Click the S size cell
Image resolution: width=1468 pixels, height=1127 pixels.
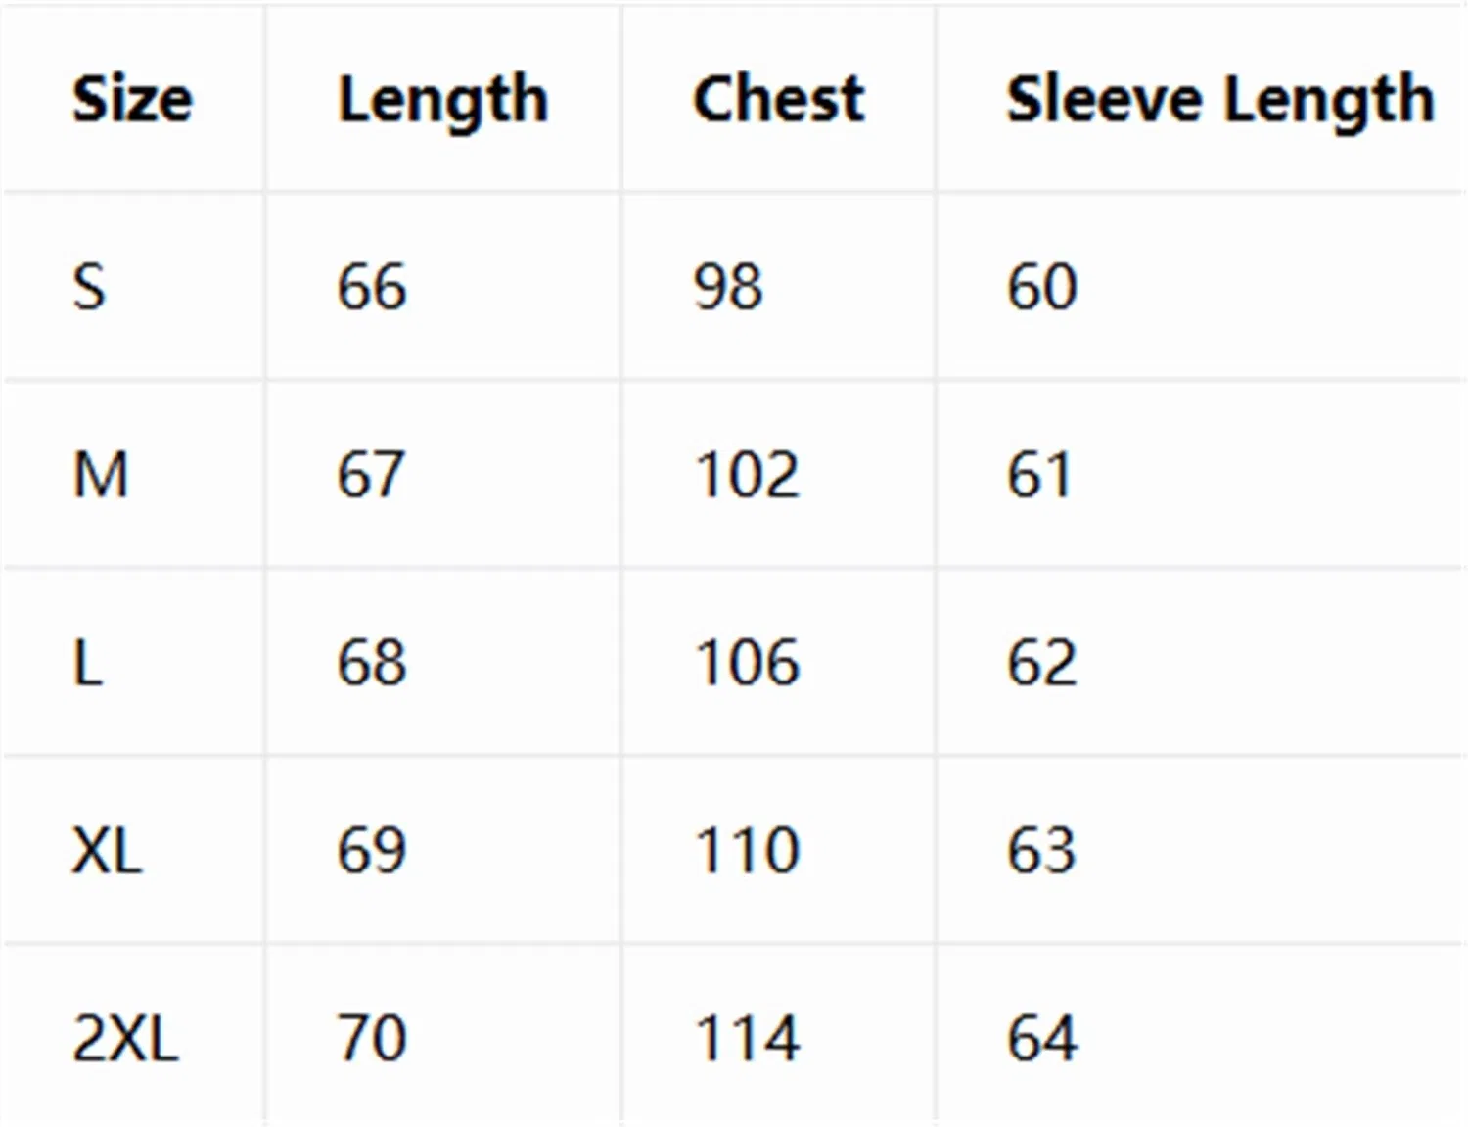89,287
